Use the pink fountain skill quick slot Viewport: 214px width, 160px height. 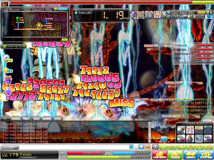point(190,130)
